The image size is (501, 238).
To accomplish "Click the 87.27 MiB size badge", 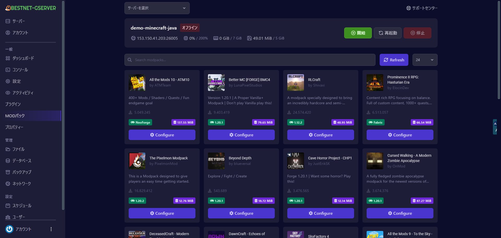I will tap(422, 201).
